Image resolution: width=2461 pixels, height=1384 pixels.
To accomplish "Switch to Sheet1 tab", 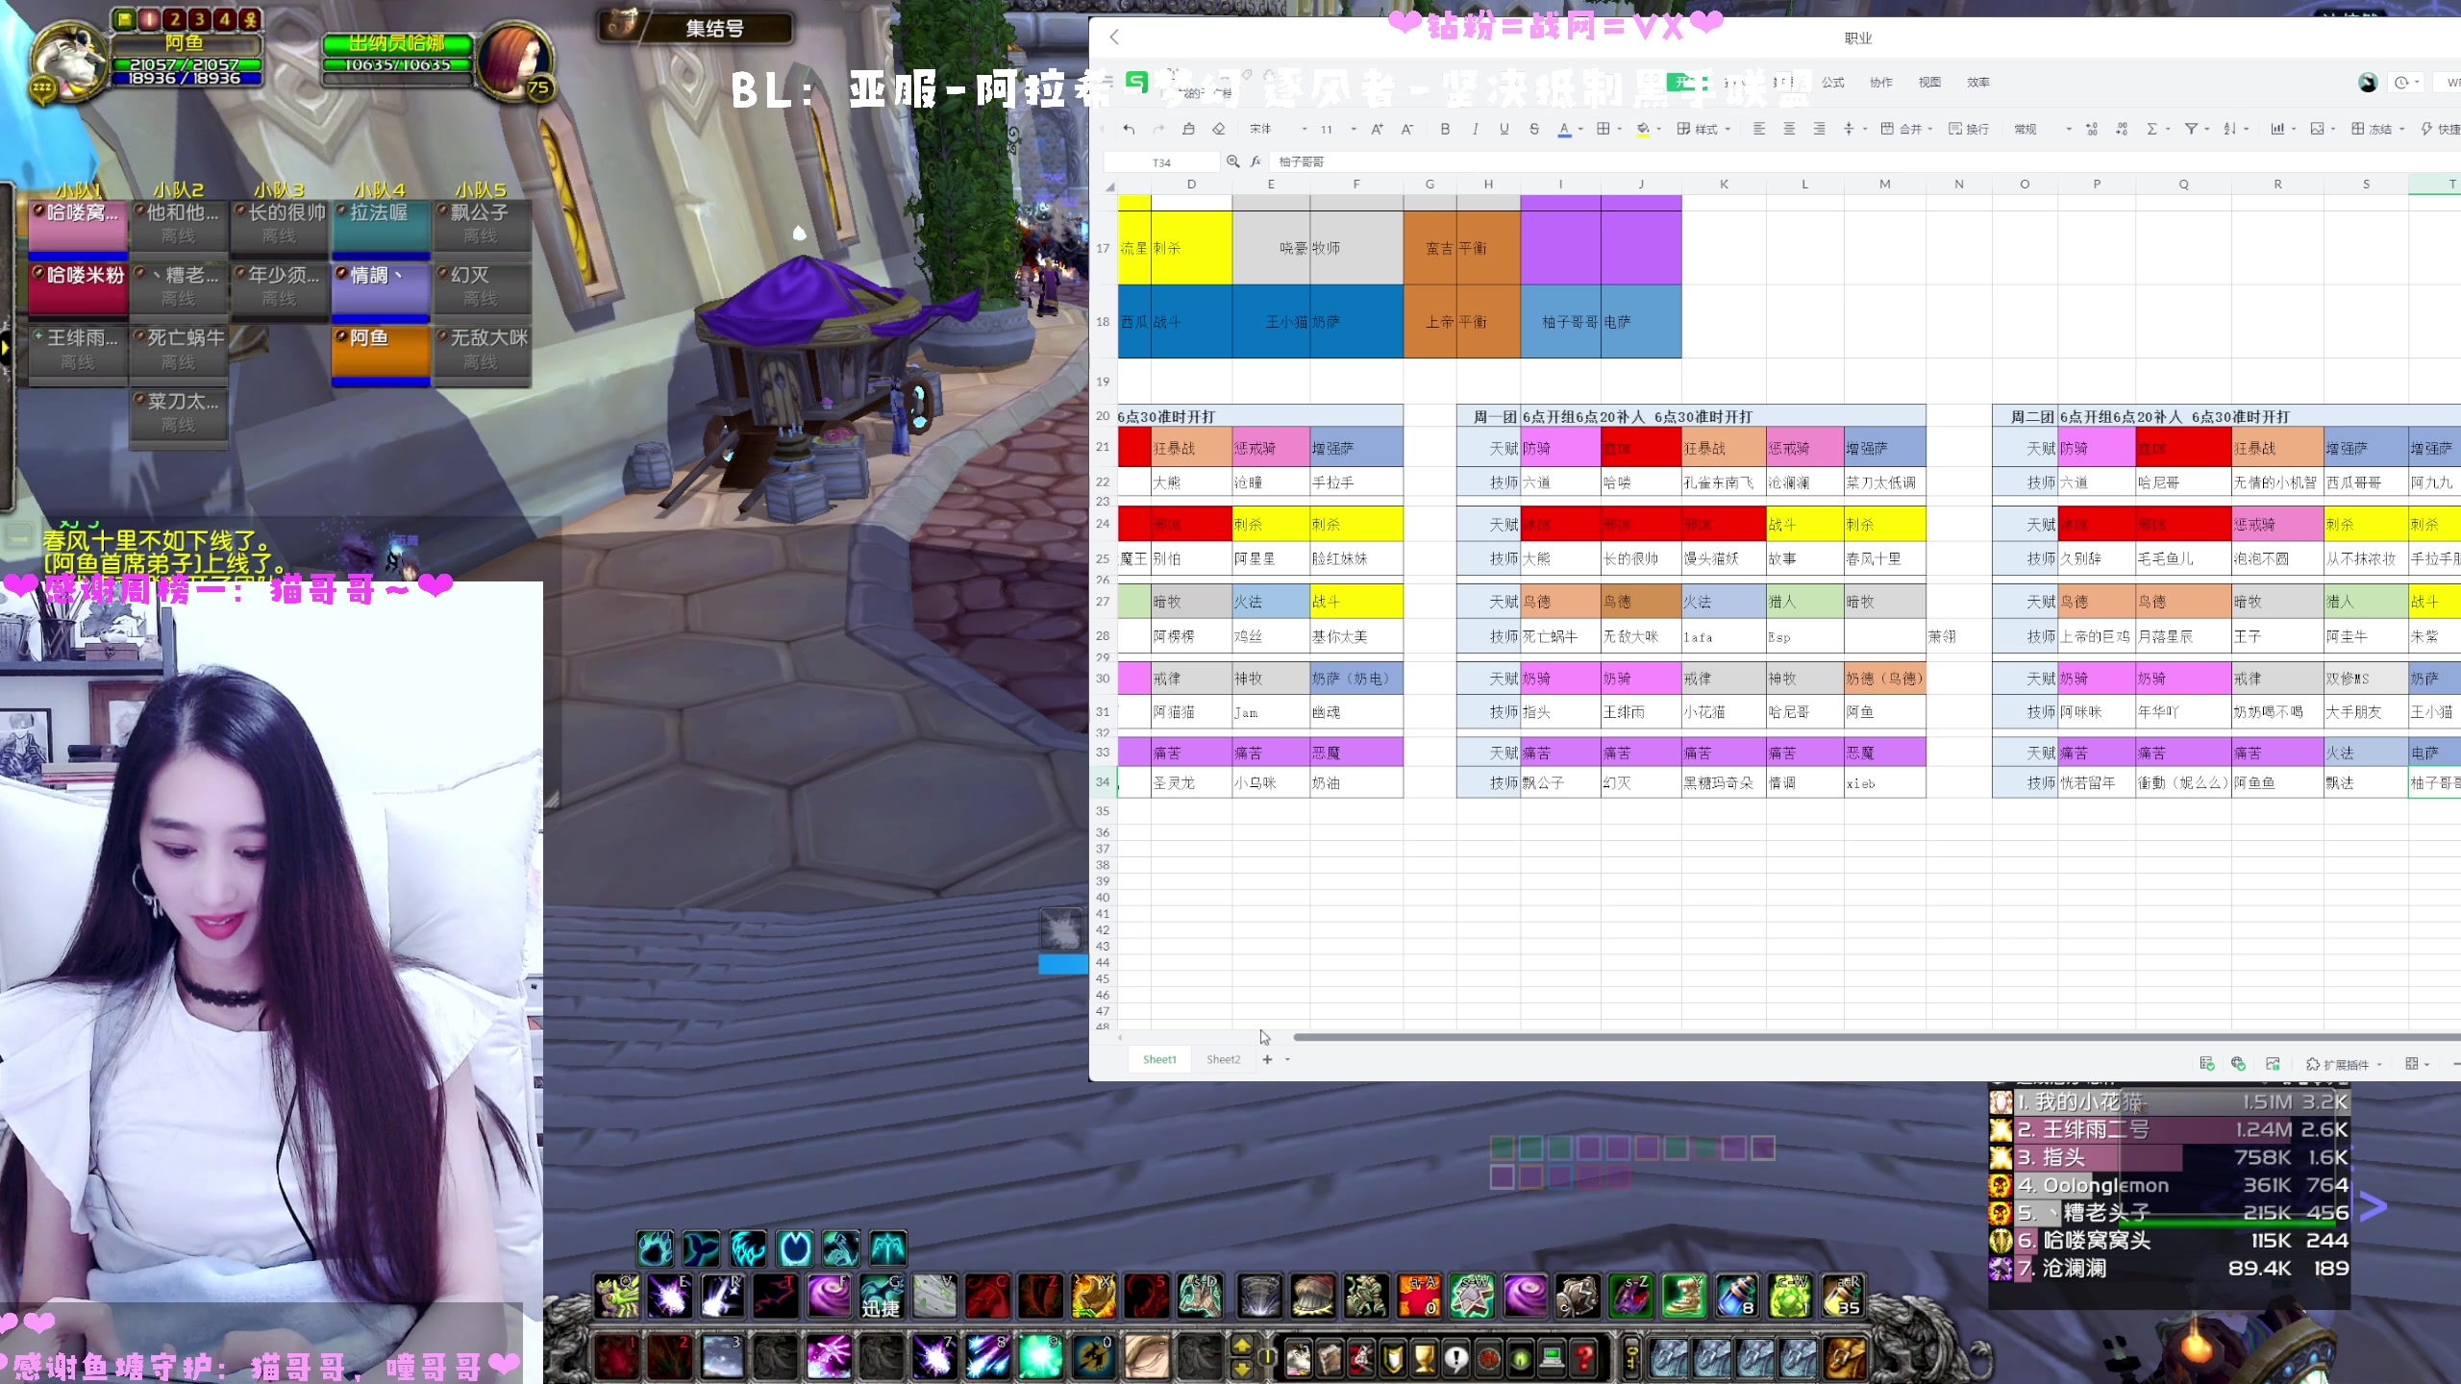I will coord(1159,1059).
